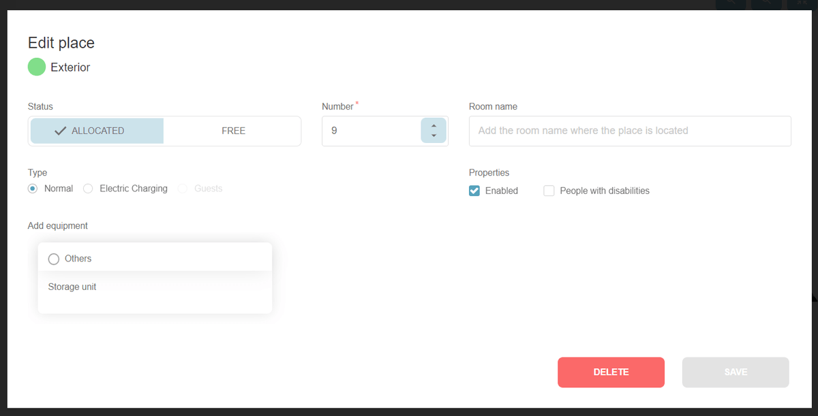Click the Number input field
Image resolution: width=818 pixels, height=416 pixels.
tap(372, 131)
